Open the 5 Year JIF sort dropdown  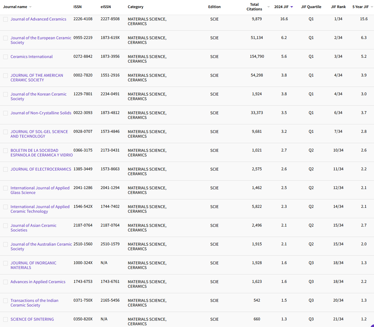coord(372,7)
